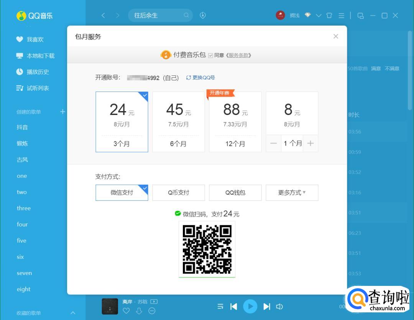Open the one playlist
Image resolution: width=414 pixels, height=320 pixels.
click(22, 176)
